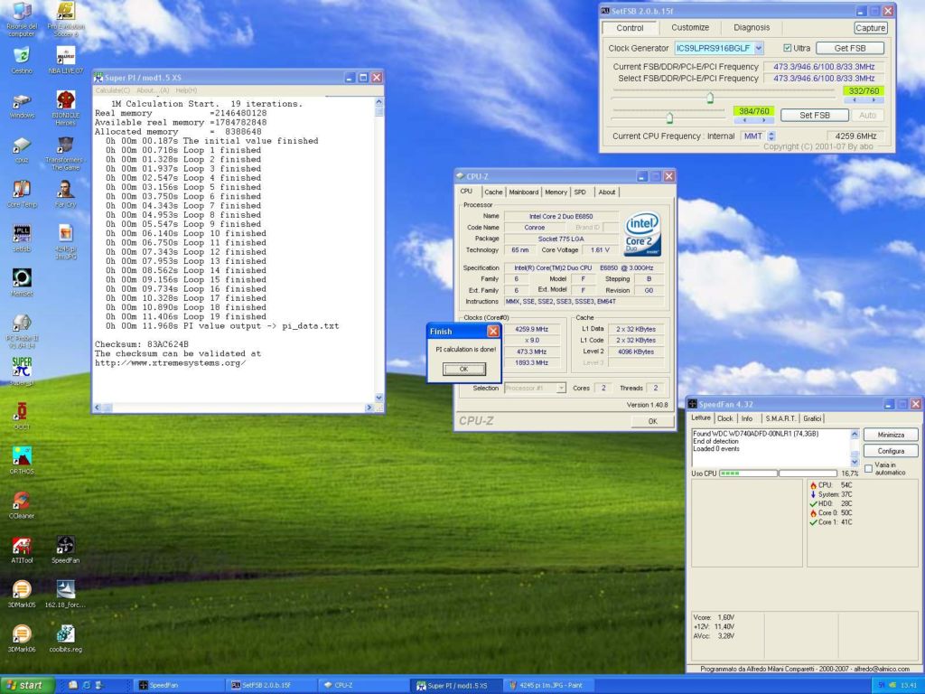The image size is (925, 694).
Task: Open the About tab in CPU-Z
Action: click(606, 192)
